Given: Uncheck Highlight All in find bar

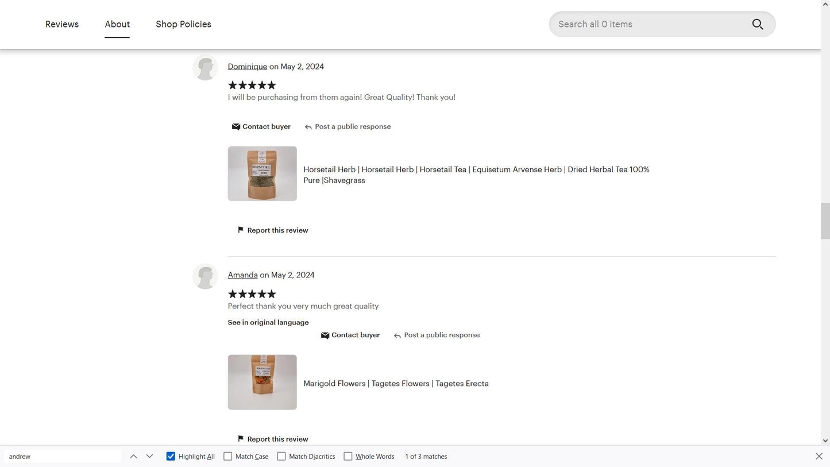Looking at the screenshot, I should [x=171, y=456].
